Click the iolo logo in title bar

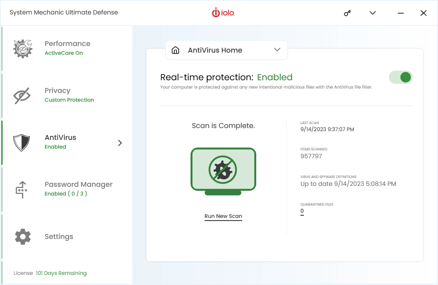click(223, 13)
